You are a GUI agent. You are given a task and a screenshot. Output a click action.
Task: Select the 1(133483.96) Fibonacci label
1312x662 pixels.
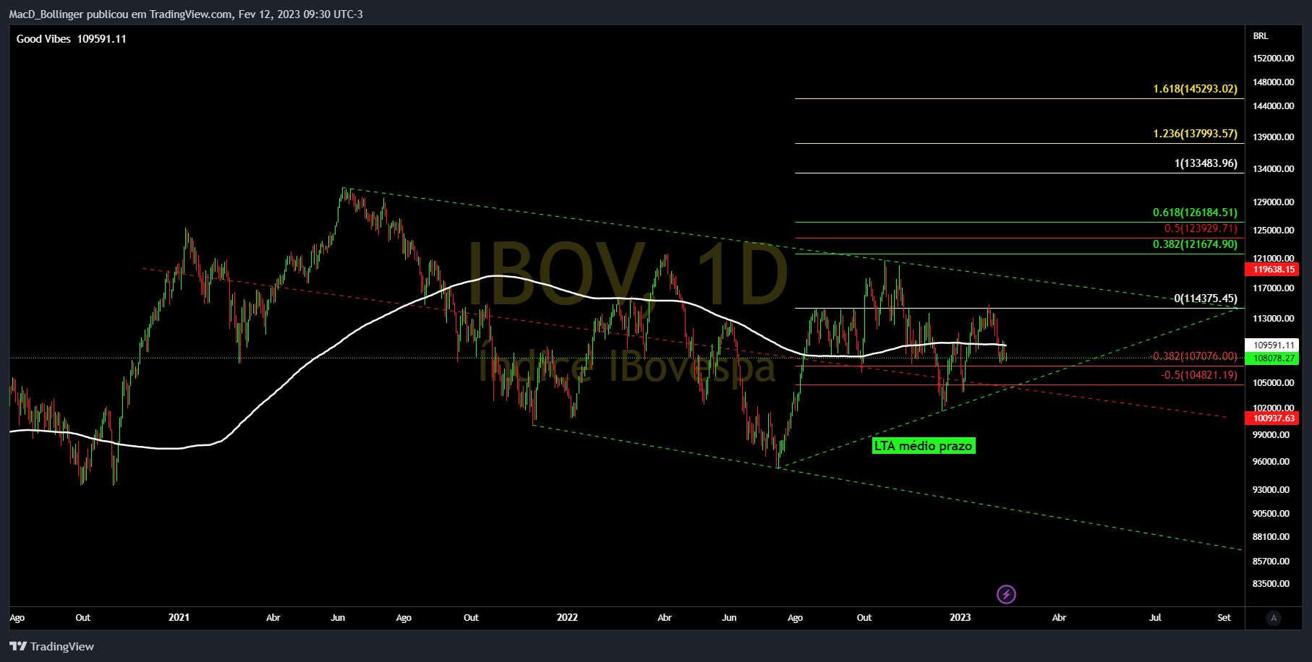[x=1206, y=163]
